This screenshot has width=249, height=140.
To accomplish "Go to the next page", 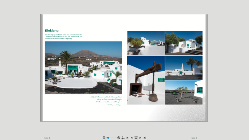I will [x=140, y=138].
